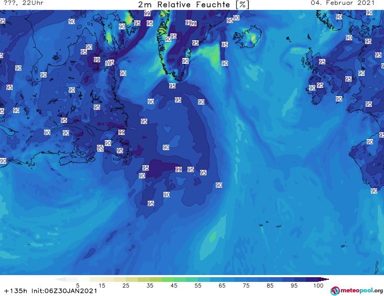
Task: Click the date '04. Februar 2021'
Action: tap(343, 3)
